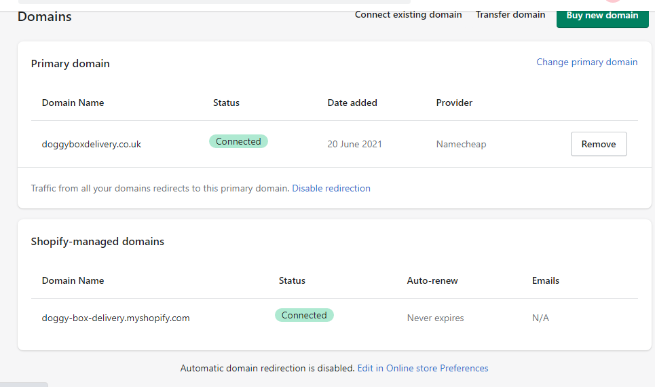
Task: Select the doggy-box-delivery.myshopify.com domain row
Action: click(116, 318)
